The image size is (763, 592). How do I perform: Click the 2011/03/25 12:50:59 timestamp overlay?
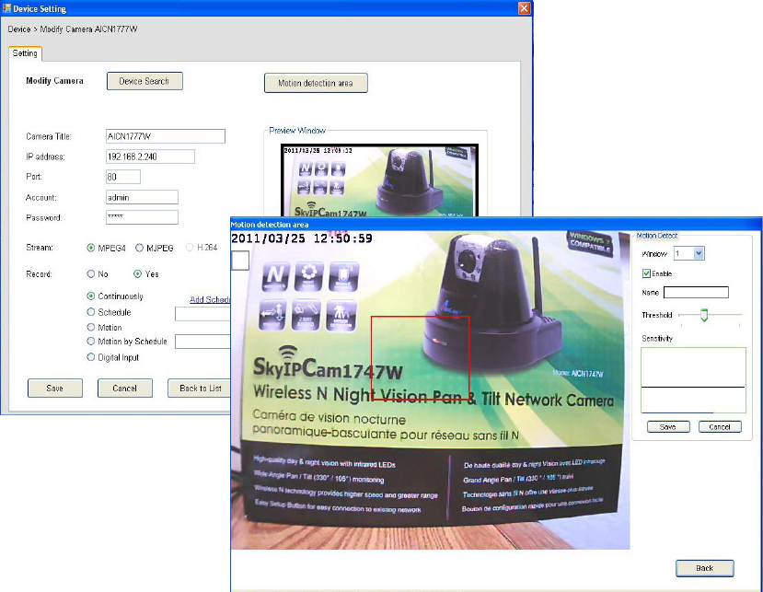pos(302,238)
